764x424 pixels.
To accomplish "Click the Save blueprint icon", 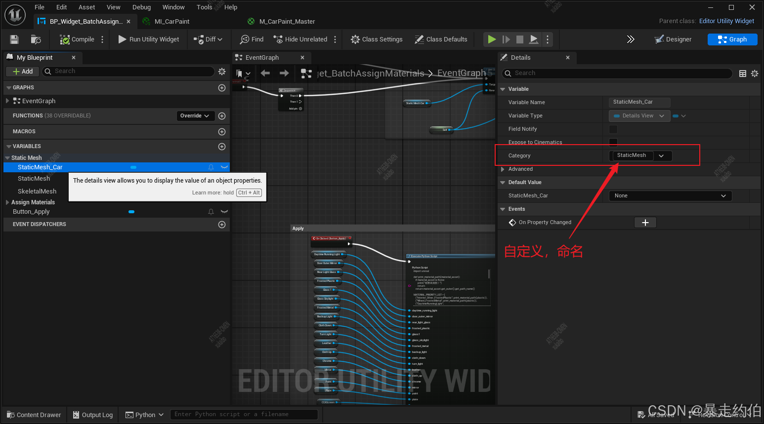I will (14, 39).
